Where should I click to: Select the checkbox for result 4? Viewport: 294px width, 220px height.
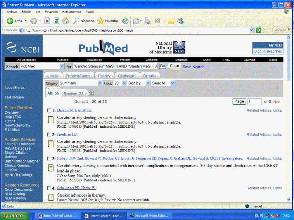point(49,188)
